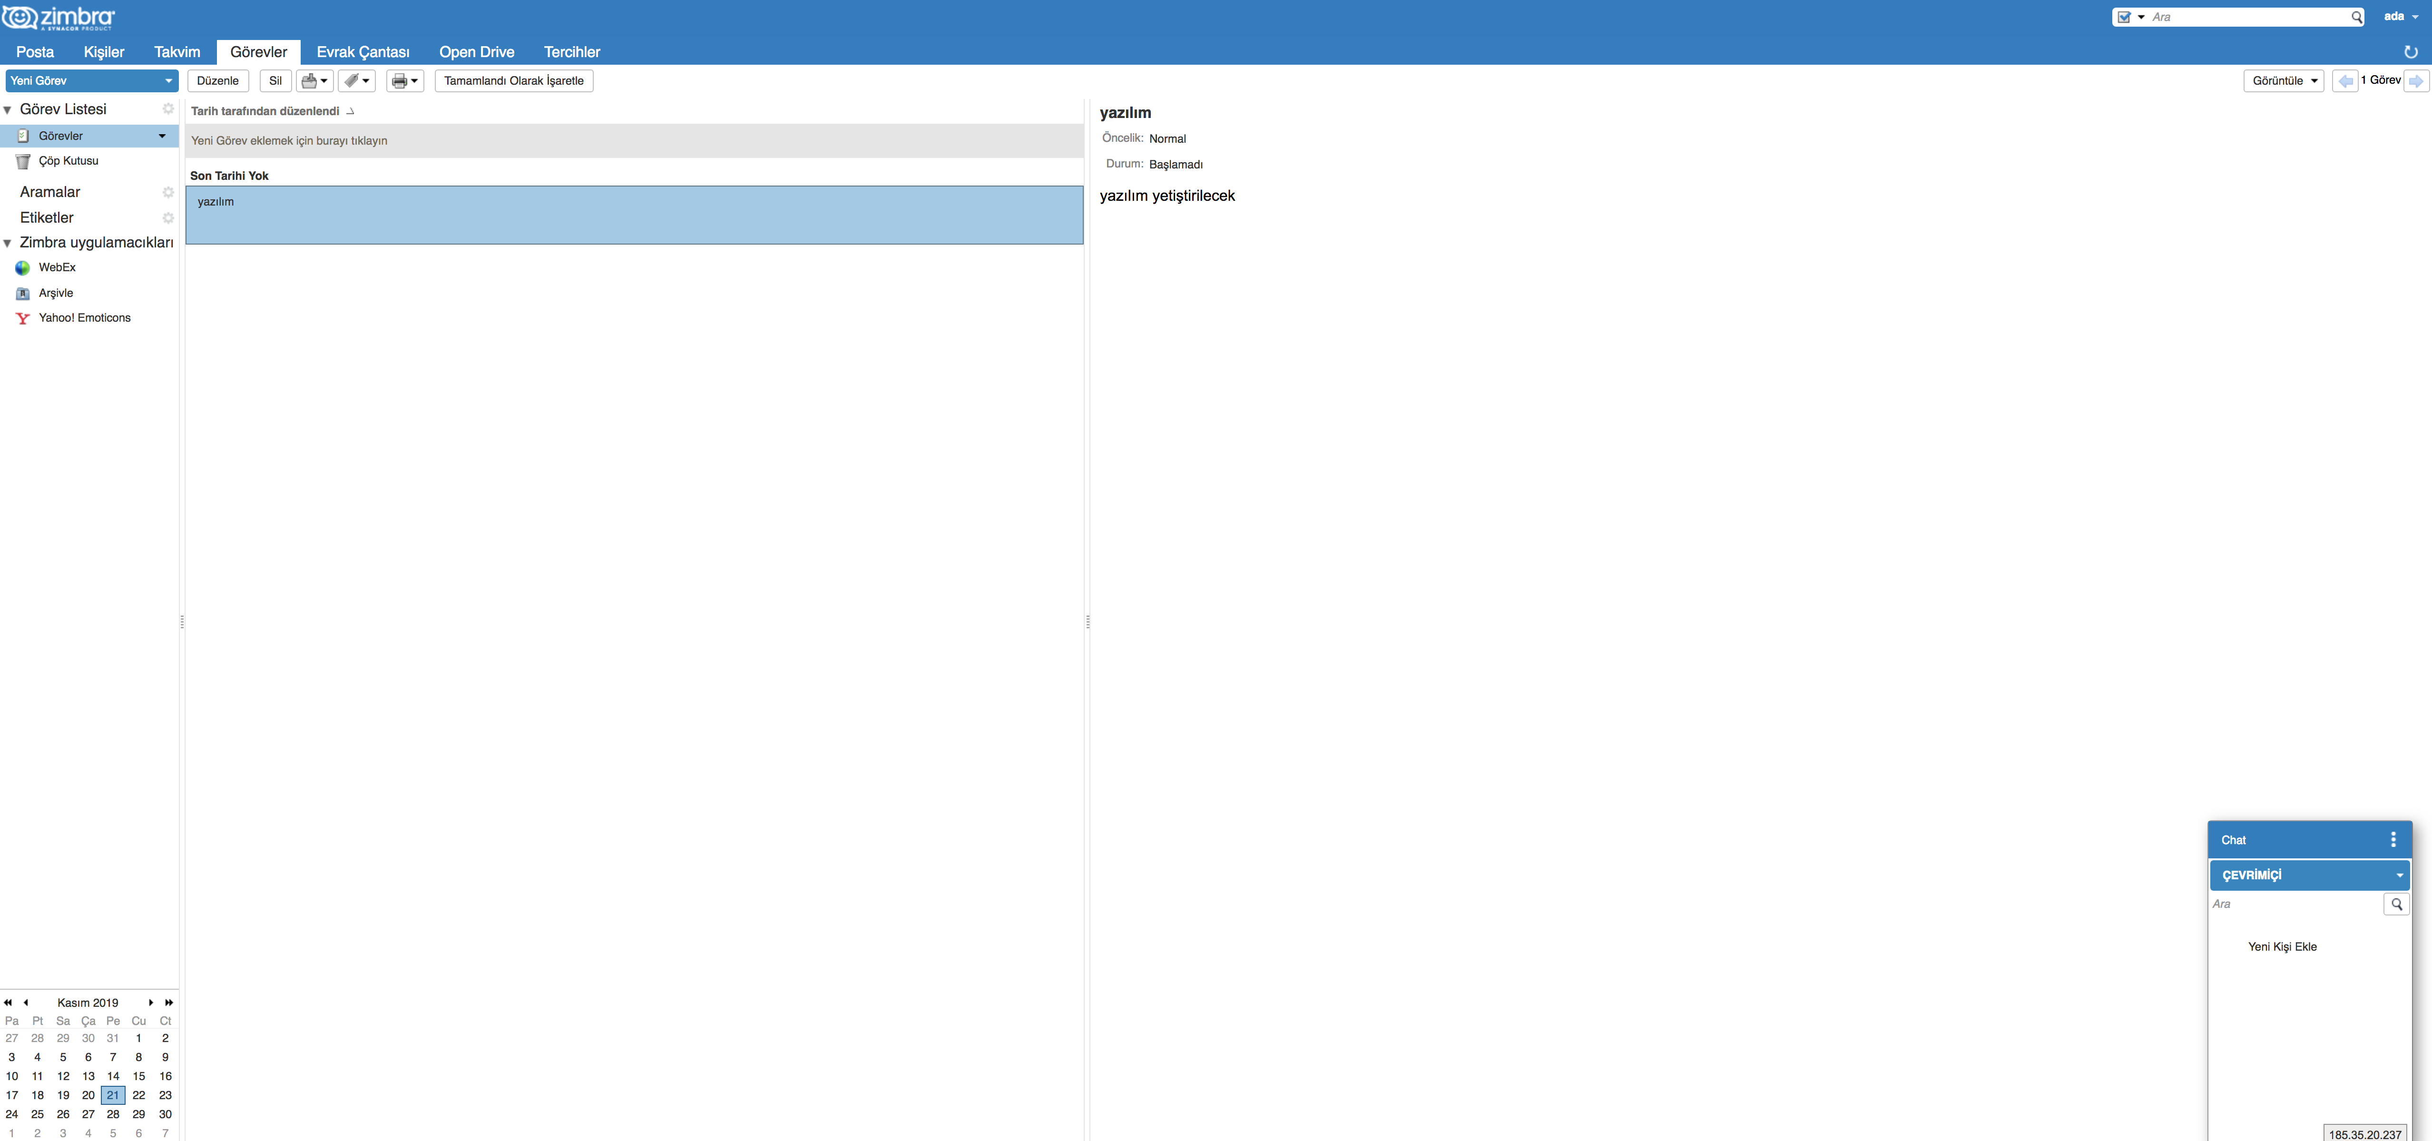Image resolution: width=2432 pixels, height=1141 pixels.
Task: Select day 15 in the mini calendar
Action: click(x=139, y=1077)
